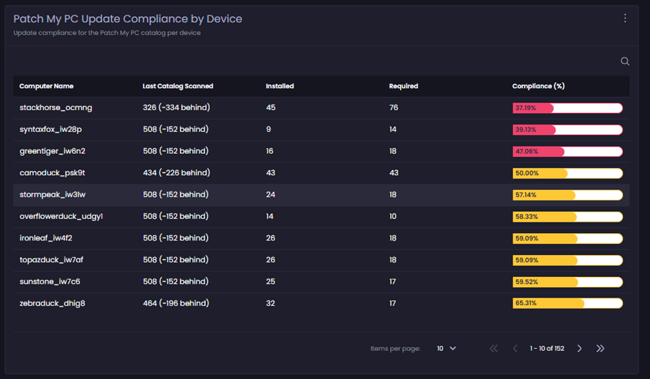Open table search with magnifier icon
Image resolution: width=650 pixels, height=379 pixels.
pos(625,61)
